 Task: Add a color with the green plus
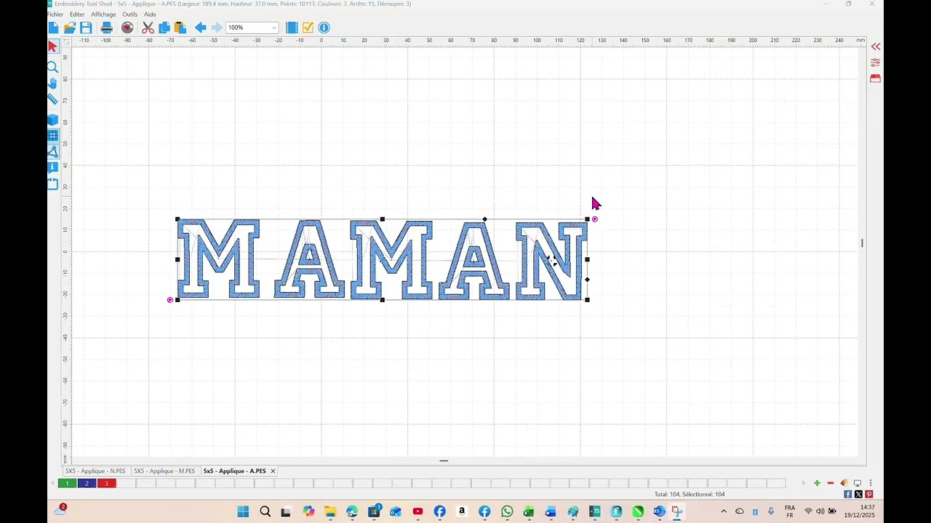pos(817,483)
